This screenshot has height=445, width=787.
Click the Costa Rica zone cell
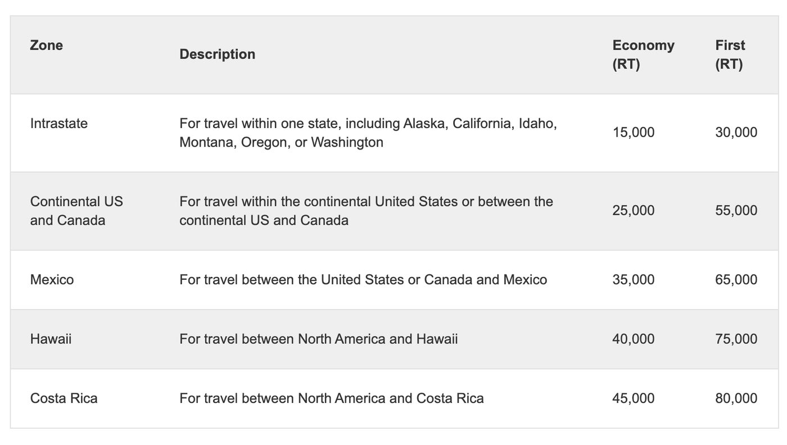click(64, 399)
